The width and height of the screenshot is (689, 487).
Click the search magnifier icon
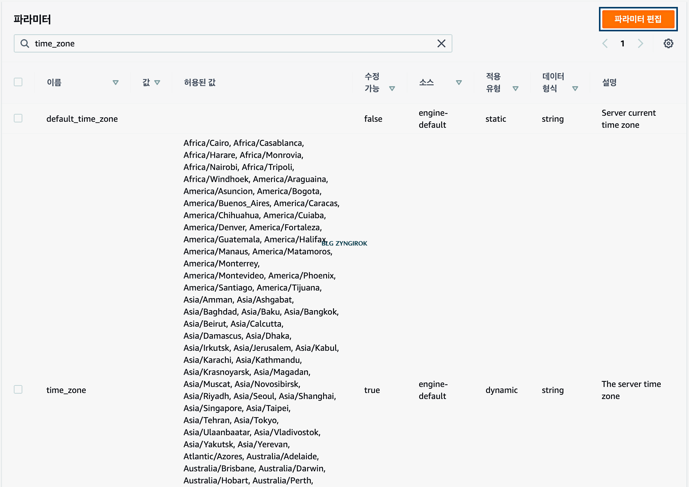(25, 44)
